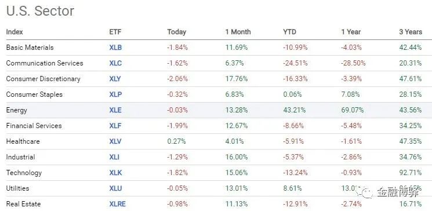Sort by the 1 Month column header
Screen dimensions: 432x211
click(x=238, y=32)
